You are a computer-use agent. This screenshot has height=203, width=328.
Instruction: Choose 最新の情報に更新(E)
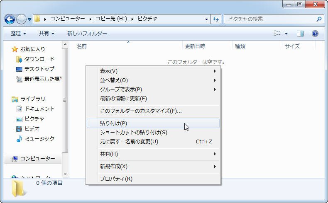[153, 99]
